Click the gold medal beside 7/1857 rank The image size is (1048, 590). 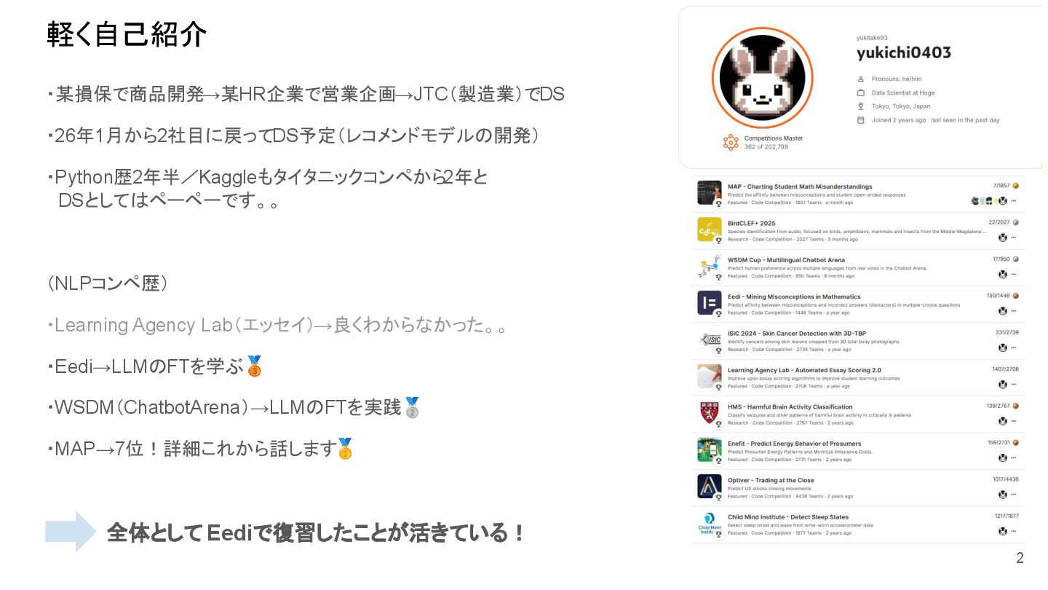(x=1015, y=186)
